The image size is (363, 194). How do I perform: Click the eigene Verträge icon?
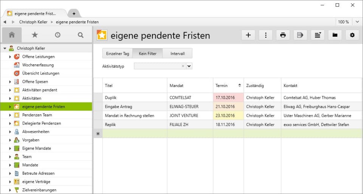point(17,182)
